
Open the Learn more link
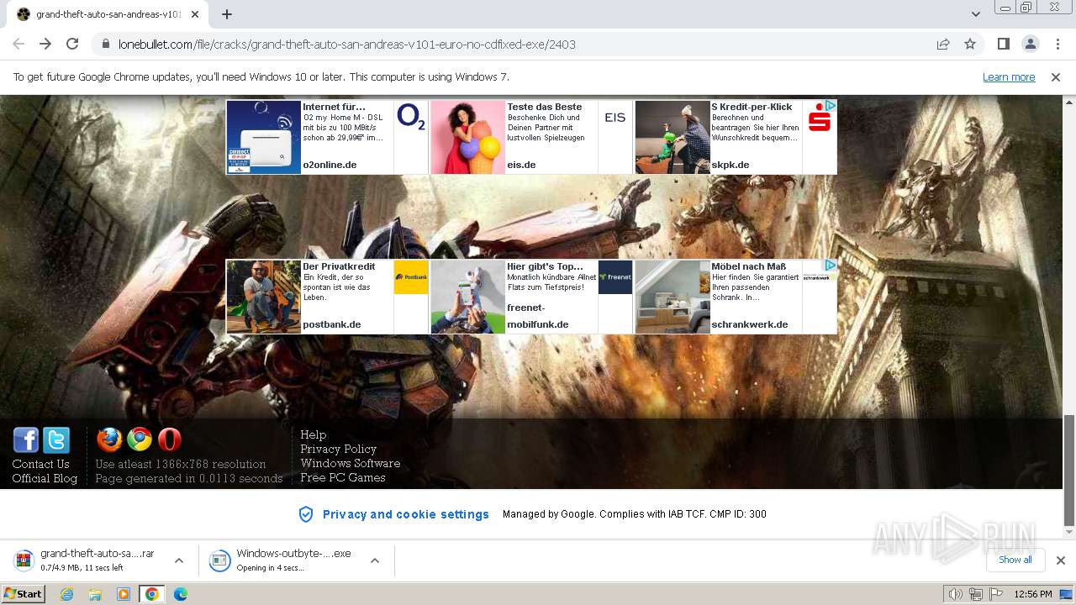(1009, 76)
